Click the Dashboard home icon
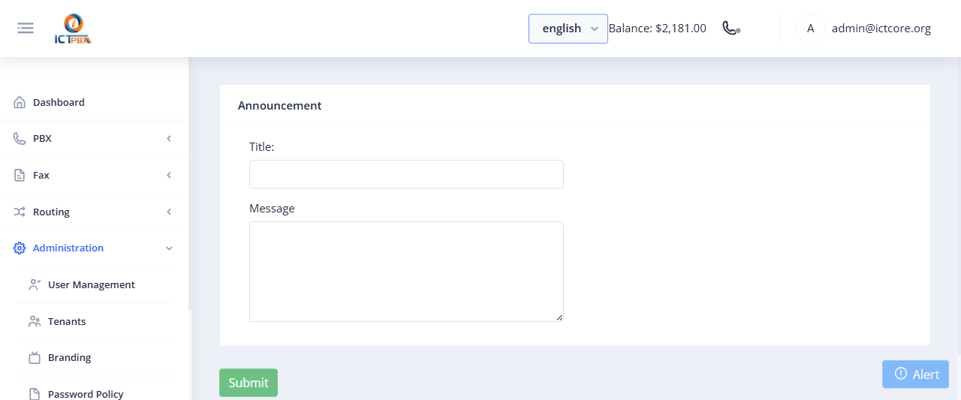This screenshot has height=400, width=961. coord(20,102)
